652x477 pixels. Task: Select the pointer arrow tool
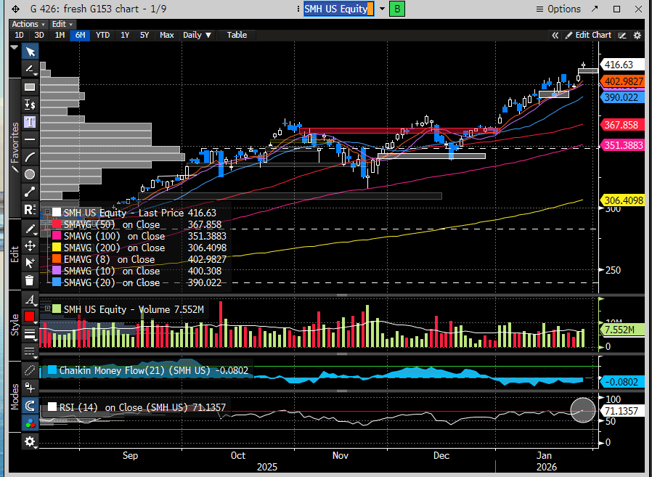pos(30,52)
